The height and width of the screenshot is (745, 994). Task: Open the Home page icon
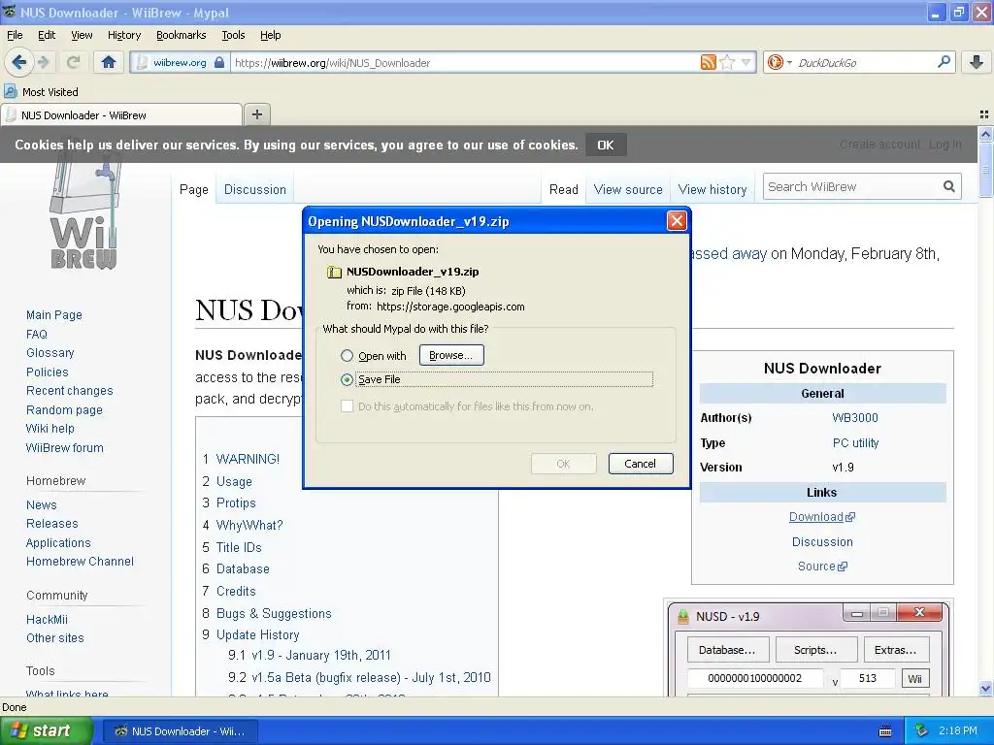[x=109, y=62]
